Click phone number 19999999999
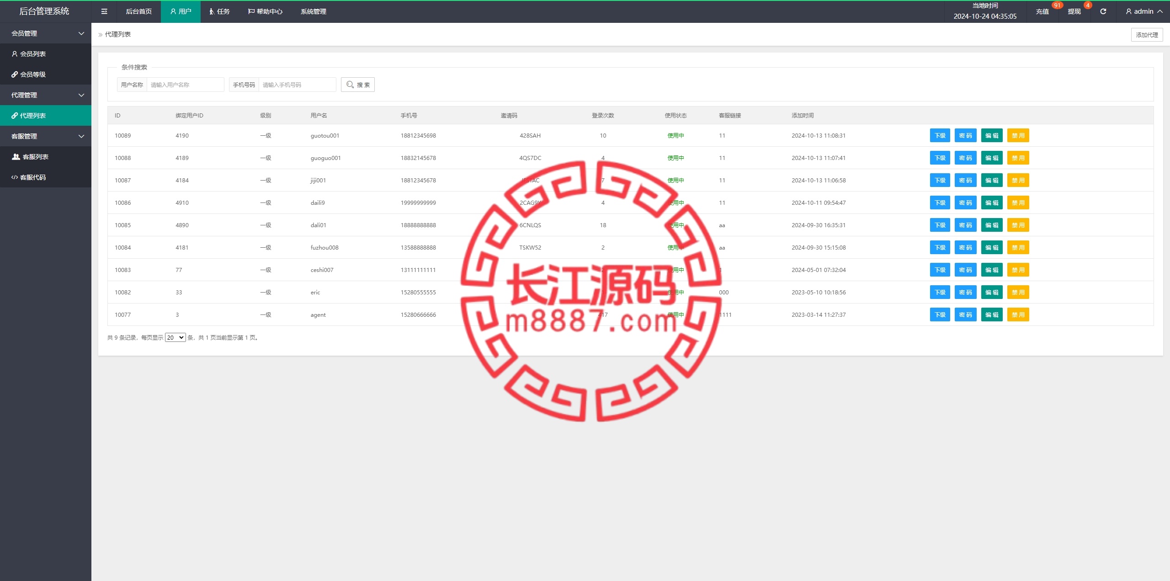Screen dimensions: 1170x581 (x=418, y=203)
